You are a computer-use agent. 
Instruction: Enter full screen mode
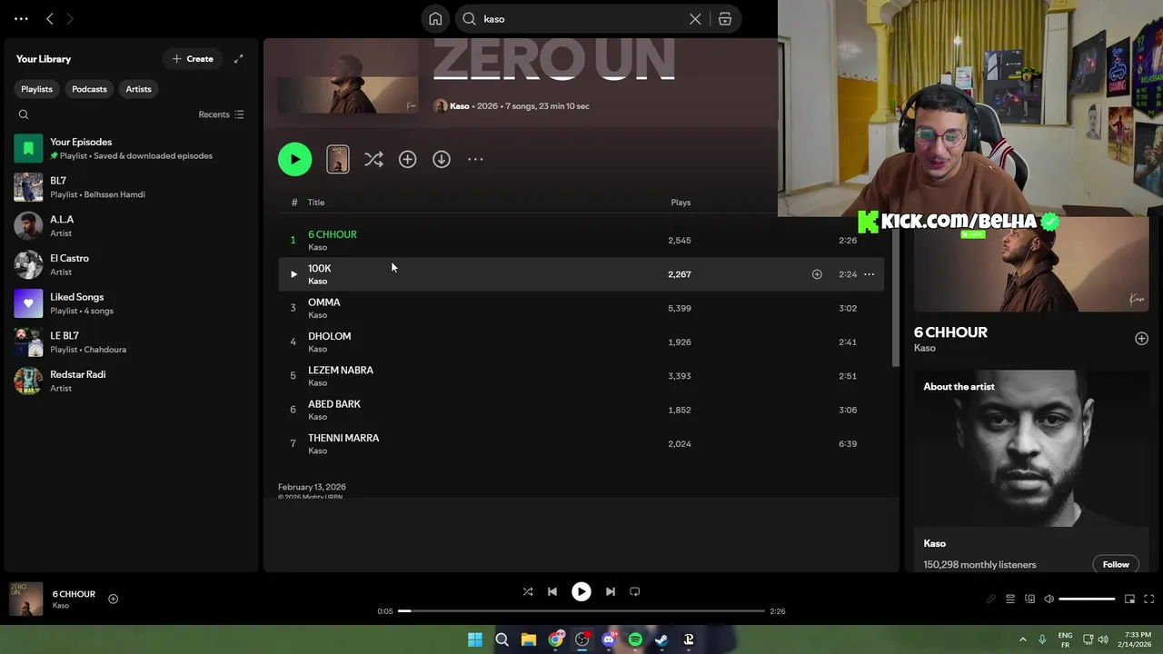[1149, 599]
